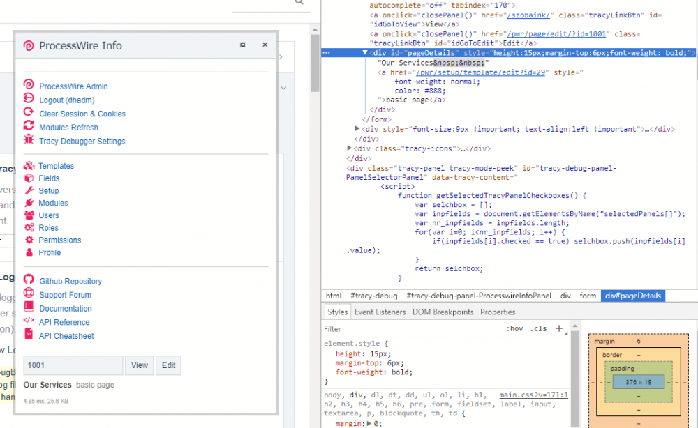This screenshot has height=428, width=698.
Task: Expand the margin property triangle
Action: click(x=369, y=423)
